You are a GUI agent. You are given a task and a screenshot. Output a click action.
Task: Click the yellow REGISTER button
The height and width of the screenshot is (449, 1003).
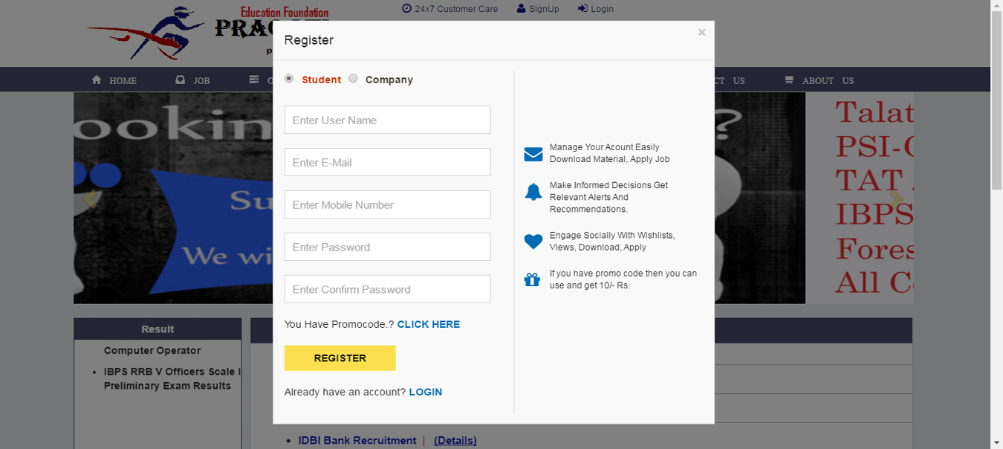(340, 358)
